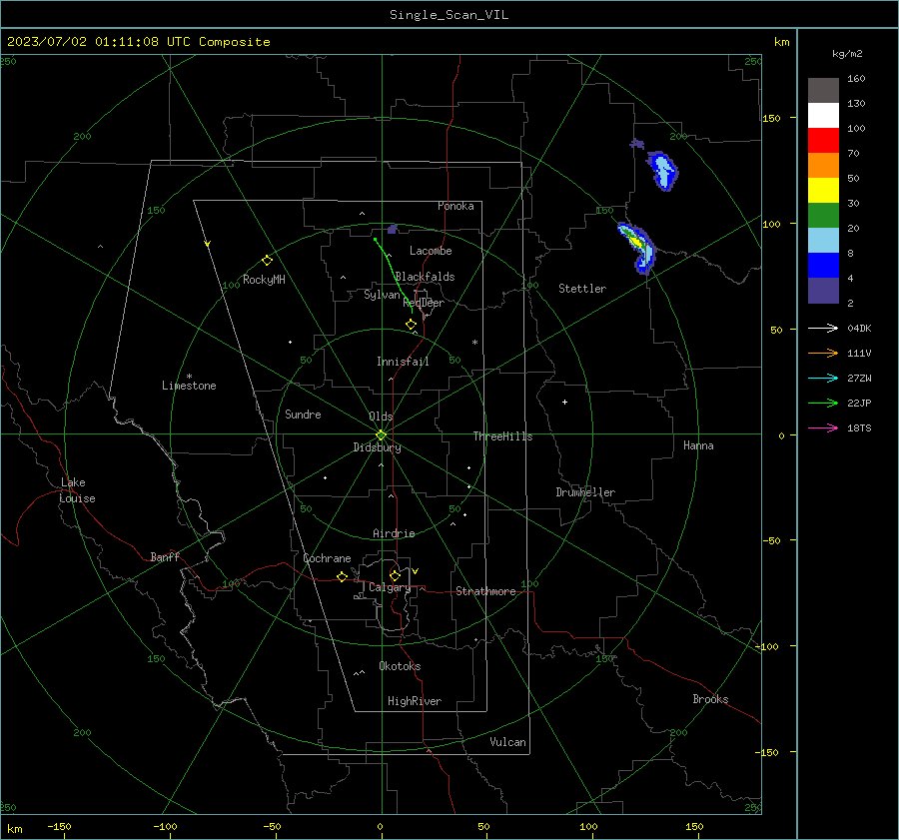Click the Sundre town label

click(x=303, y=415)
